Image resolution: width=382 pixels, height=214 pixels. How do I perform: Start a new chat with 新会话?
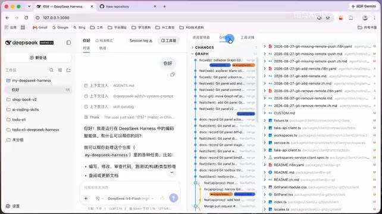pyautogui.click(x=38, y=58)
